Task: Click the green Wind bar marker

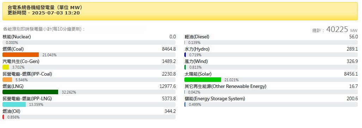Action: click(x=185, y=67)
